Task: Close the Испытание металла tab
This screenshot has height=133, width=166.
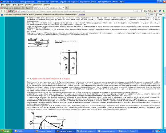Action: 63,8
